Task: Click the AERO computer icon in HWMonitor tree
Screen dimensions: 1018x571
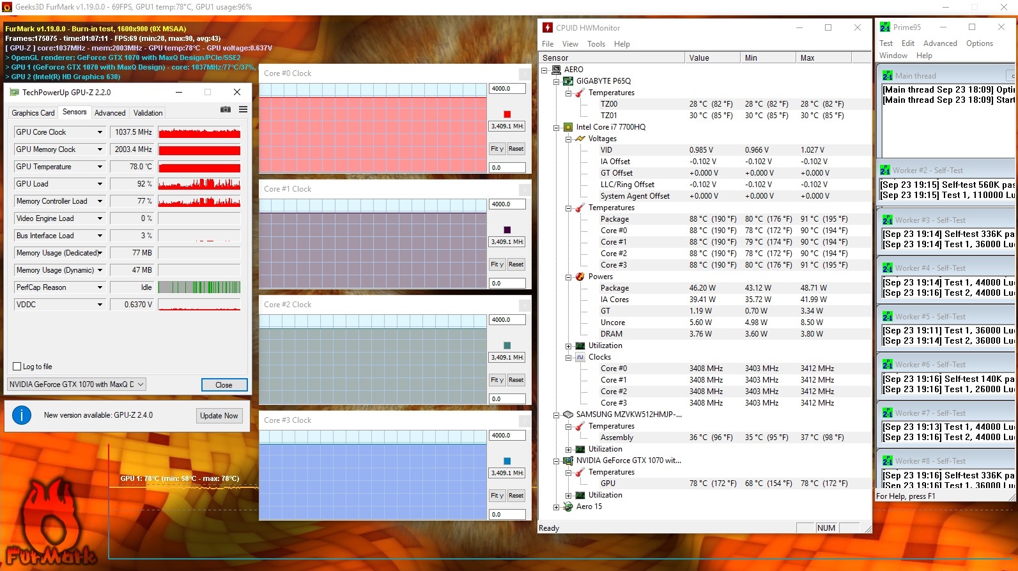Action: point(556,70)
